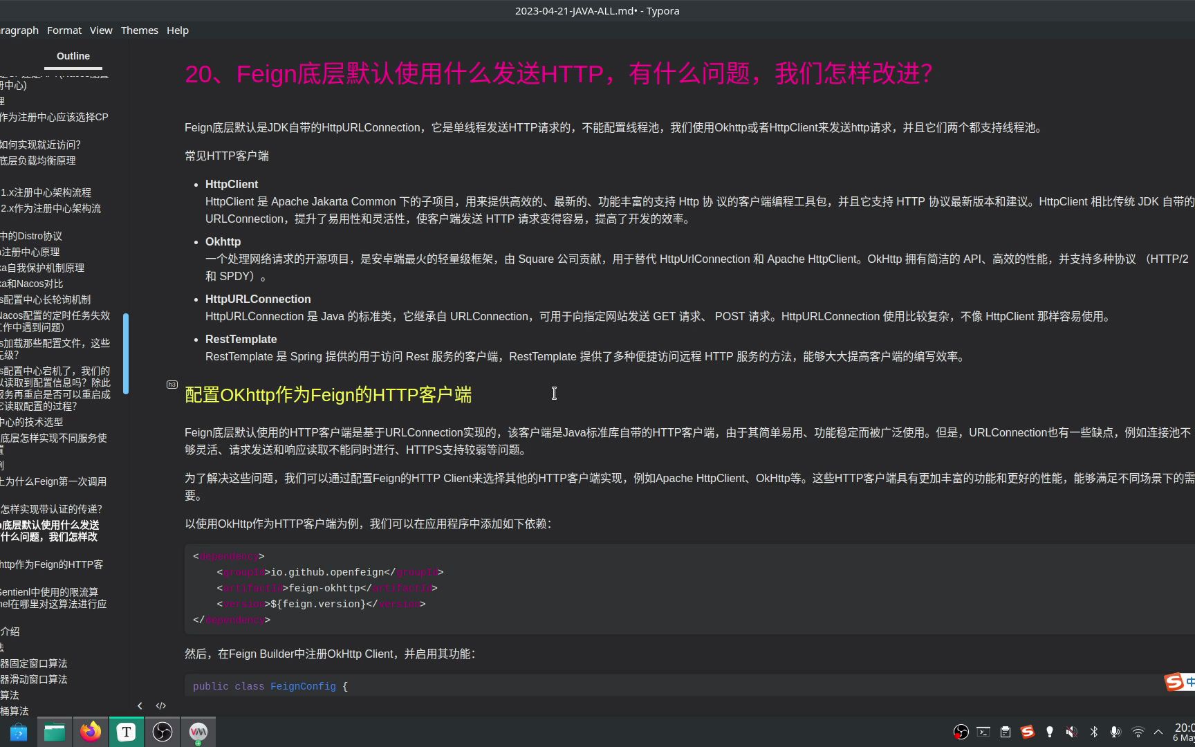The width and height of the screenshot is (1195, 747).
Task: Go to outline item '心的技术选型'
Action: pos(32,422)
